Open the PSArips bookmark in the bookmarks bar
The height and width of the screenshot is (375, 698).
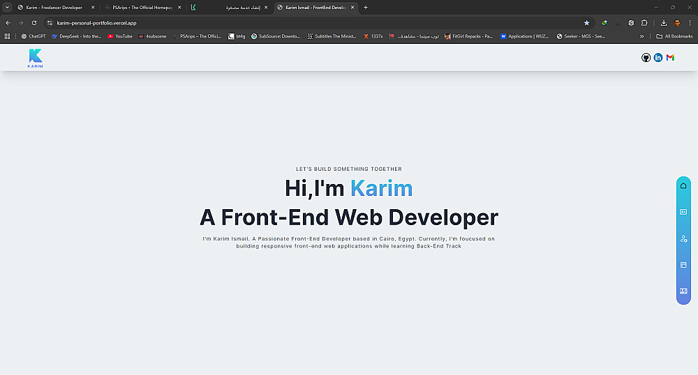click(x=196, y=36)
